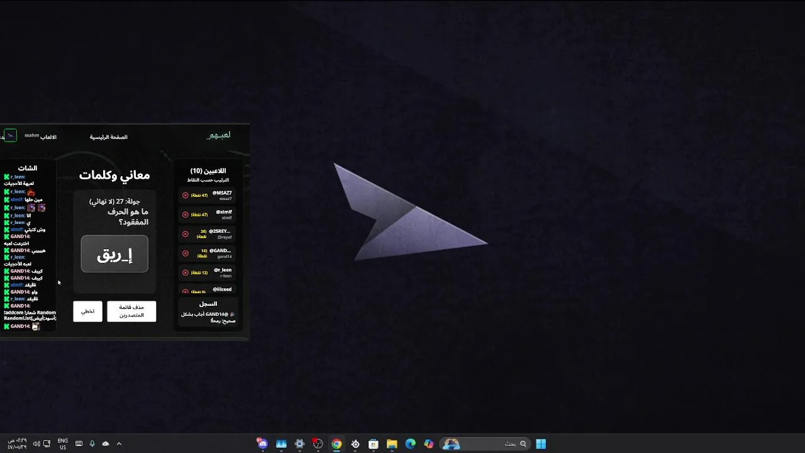Screen dimensions: 805x453
Task: Open File Explorer from taskbar
Action: click(392, 444)
